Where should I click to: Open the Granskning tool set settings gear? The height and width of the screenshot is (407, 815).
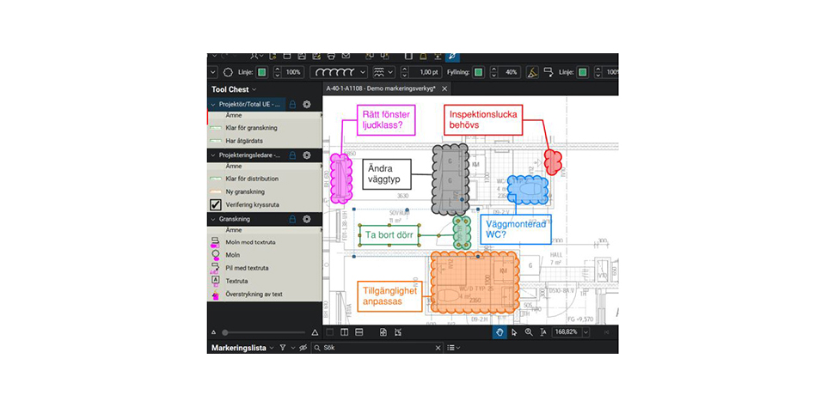307,220
